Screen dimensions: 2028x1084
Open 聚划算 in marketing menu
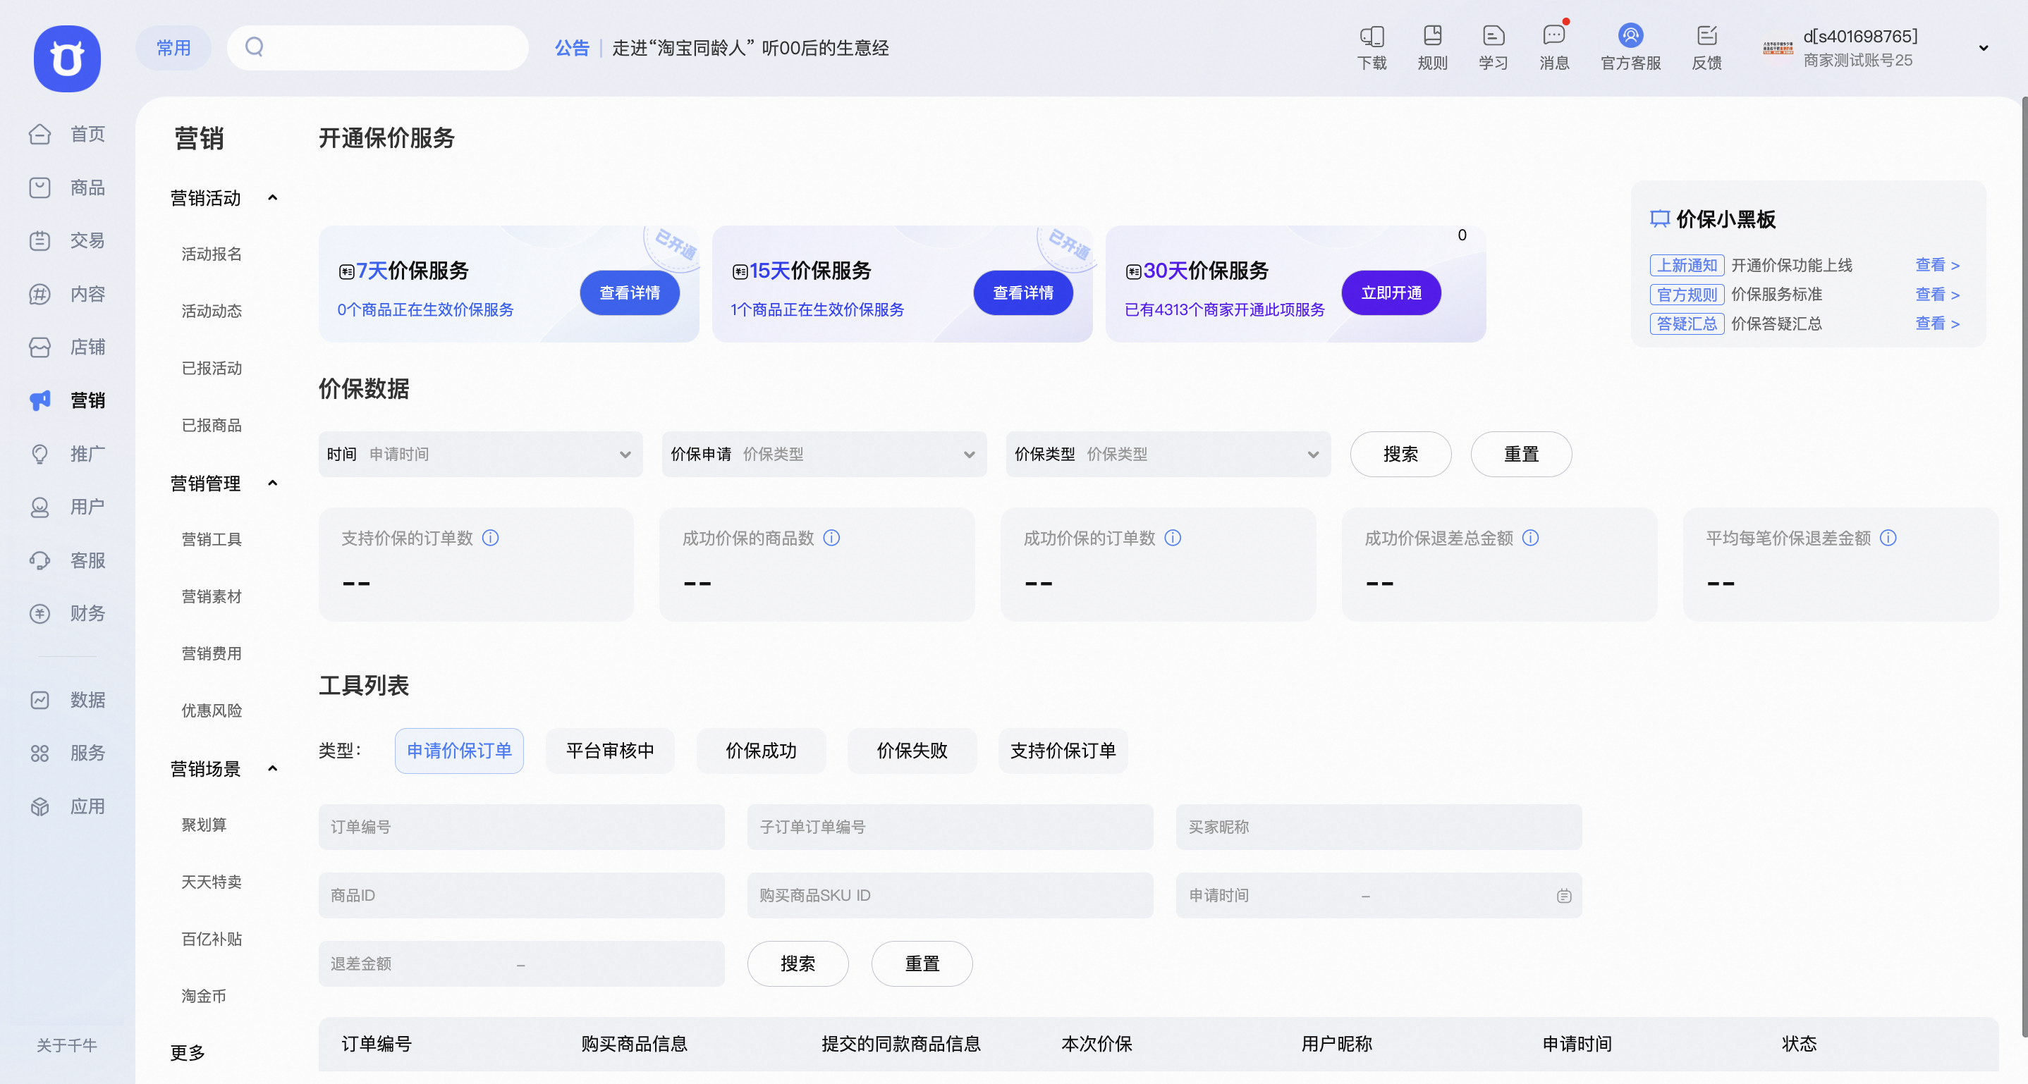(204, 825)
